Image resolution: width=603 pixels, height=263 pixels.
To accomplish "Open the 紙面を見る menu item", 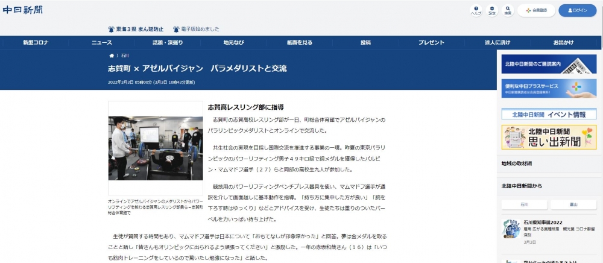I will point(300,43).
